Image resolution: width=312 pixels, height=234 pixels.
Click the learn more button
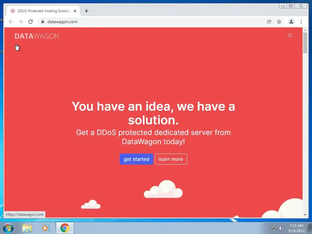(x=171, y=159)
